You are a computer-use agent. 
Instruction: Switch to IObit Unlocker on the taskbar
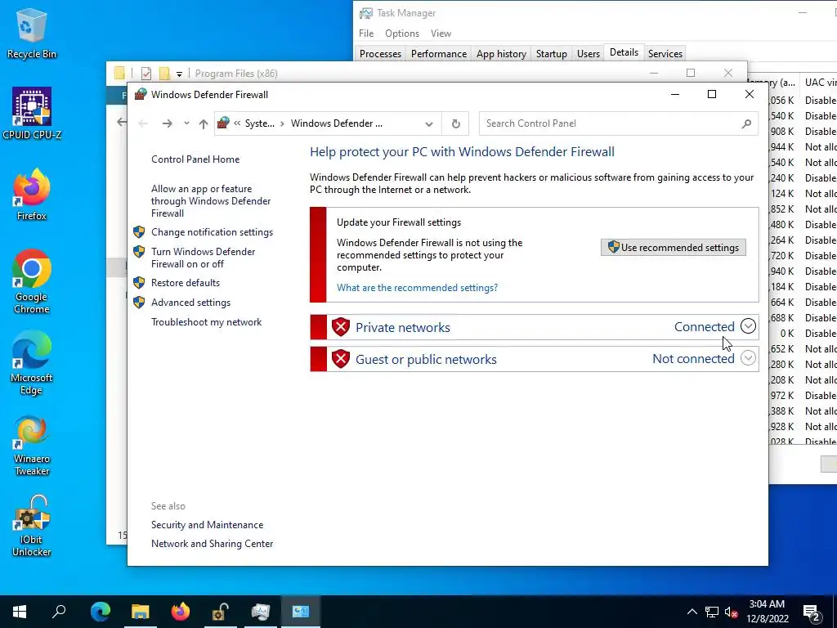pyautogui.click(x=221, y=612)
